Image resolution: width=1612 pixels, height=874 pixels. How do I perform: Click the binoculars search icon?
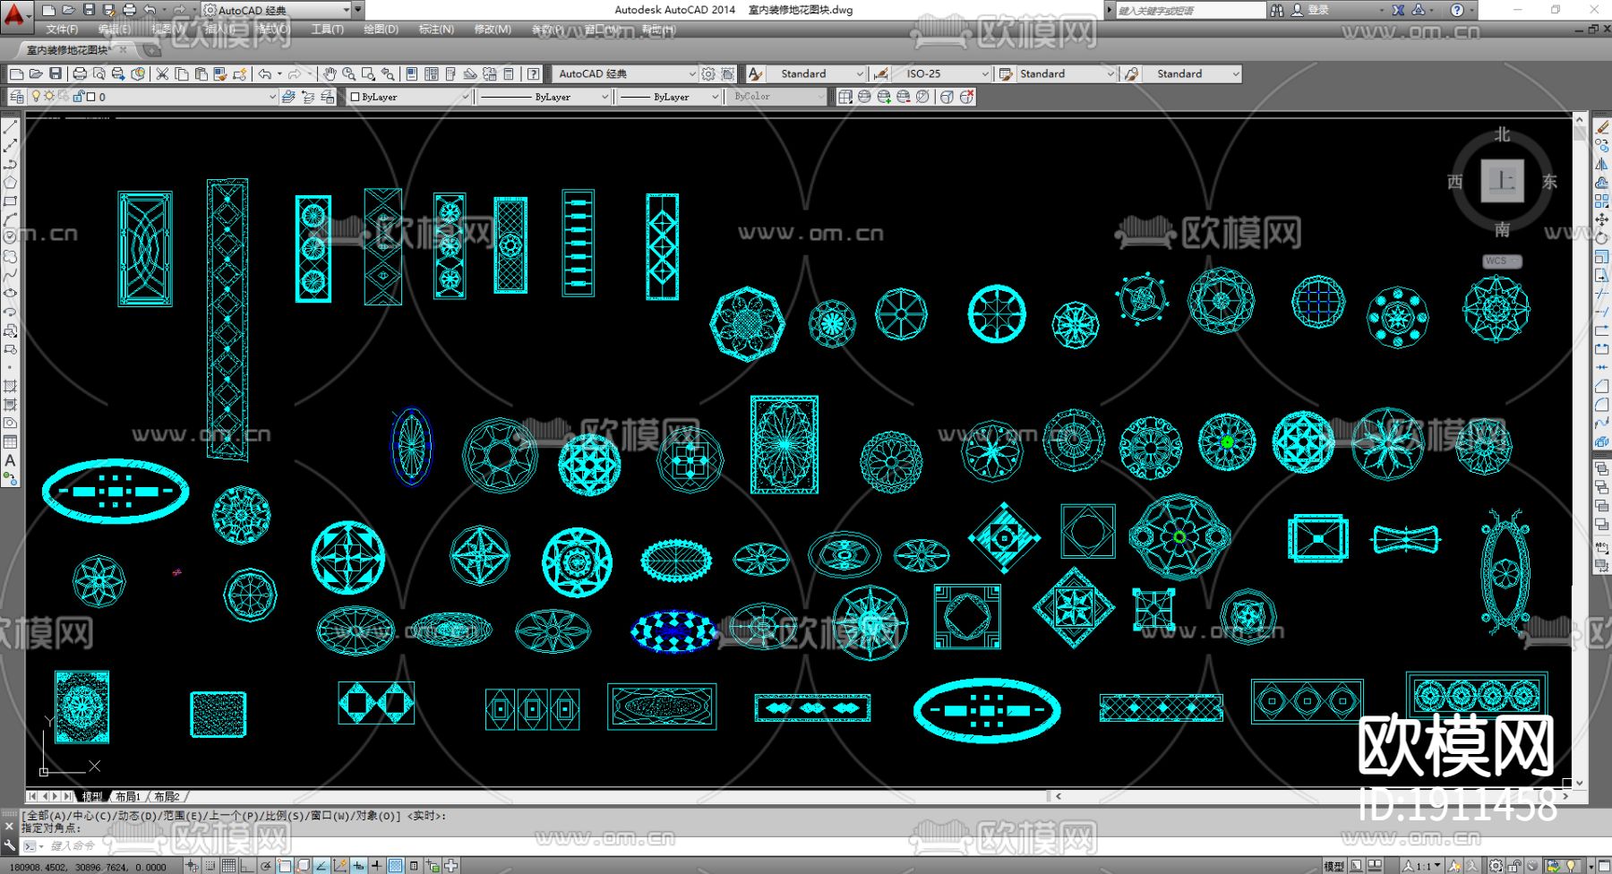click(1277, 10)
